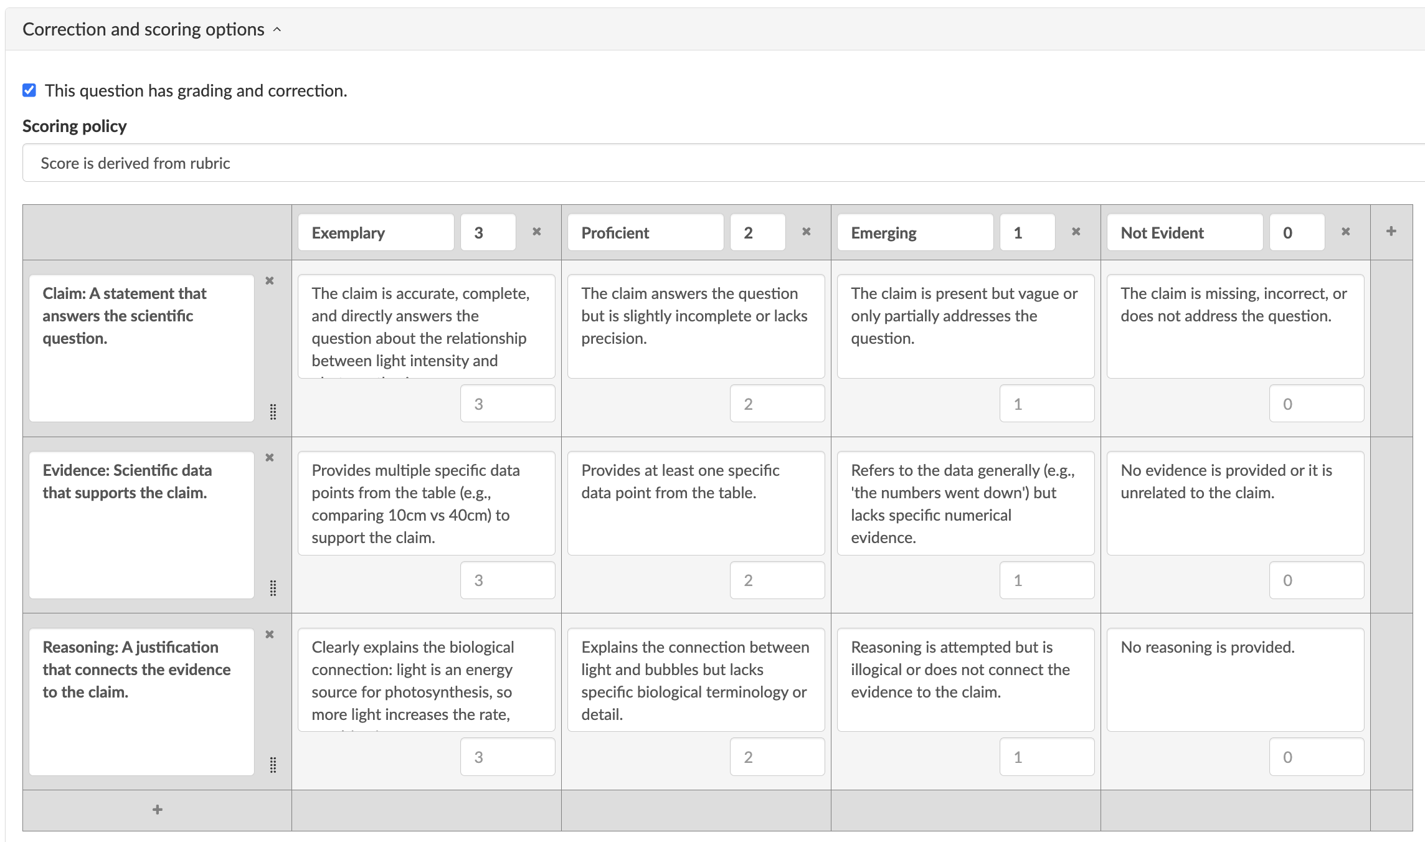The width and height of the screenshot is (1425, 842).
Task: Edit 'The claim answers the question' descriptor
Action: coord(696,326)
